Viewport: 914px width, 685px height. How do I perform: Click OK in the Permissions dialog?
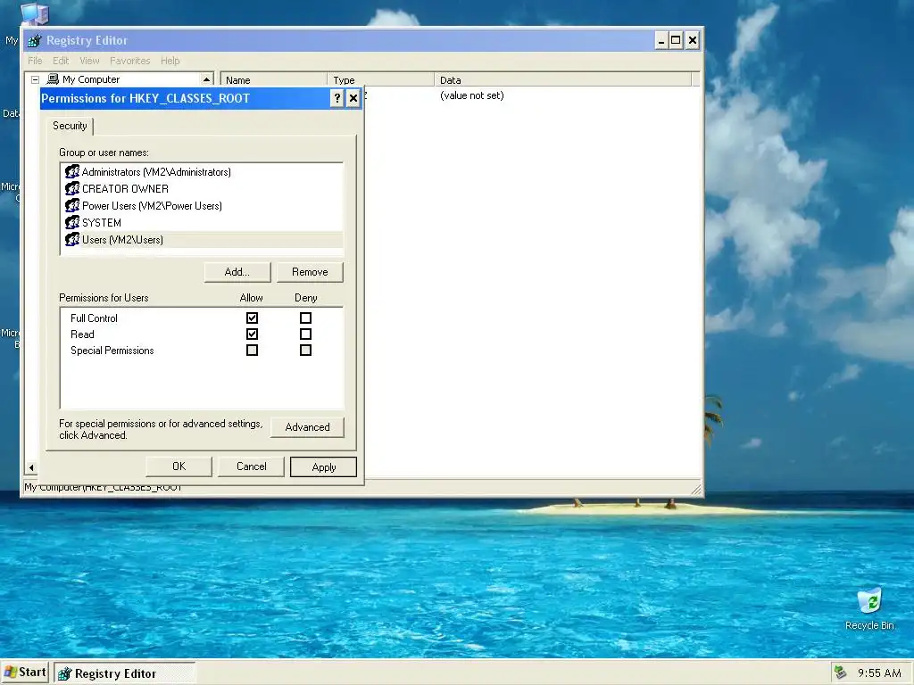pos(179,466)
